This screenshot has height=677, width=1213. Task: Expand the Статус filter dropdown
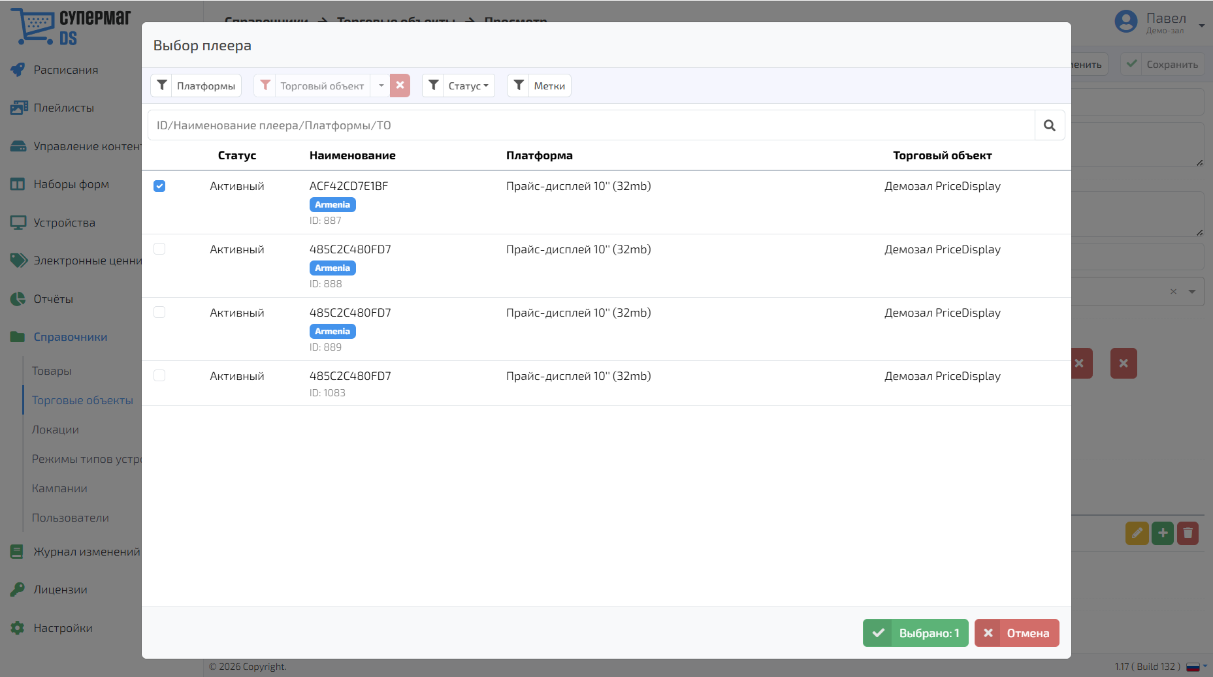tap(459, 86)
